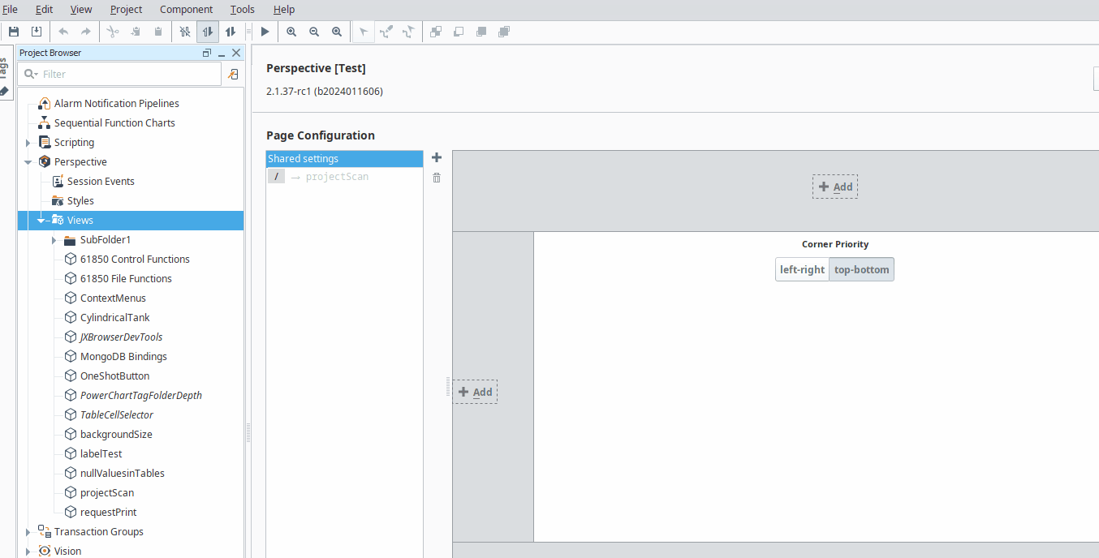The width and height of the screenshot is (1099, 558).
Task: Select the CylindricalTank view
Action: (x=114, y=318)
